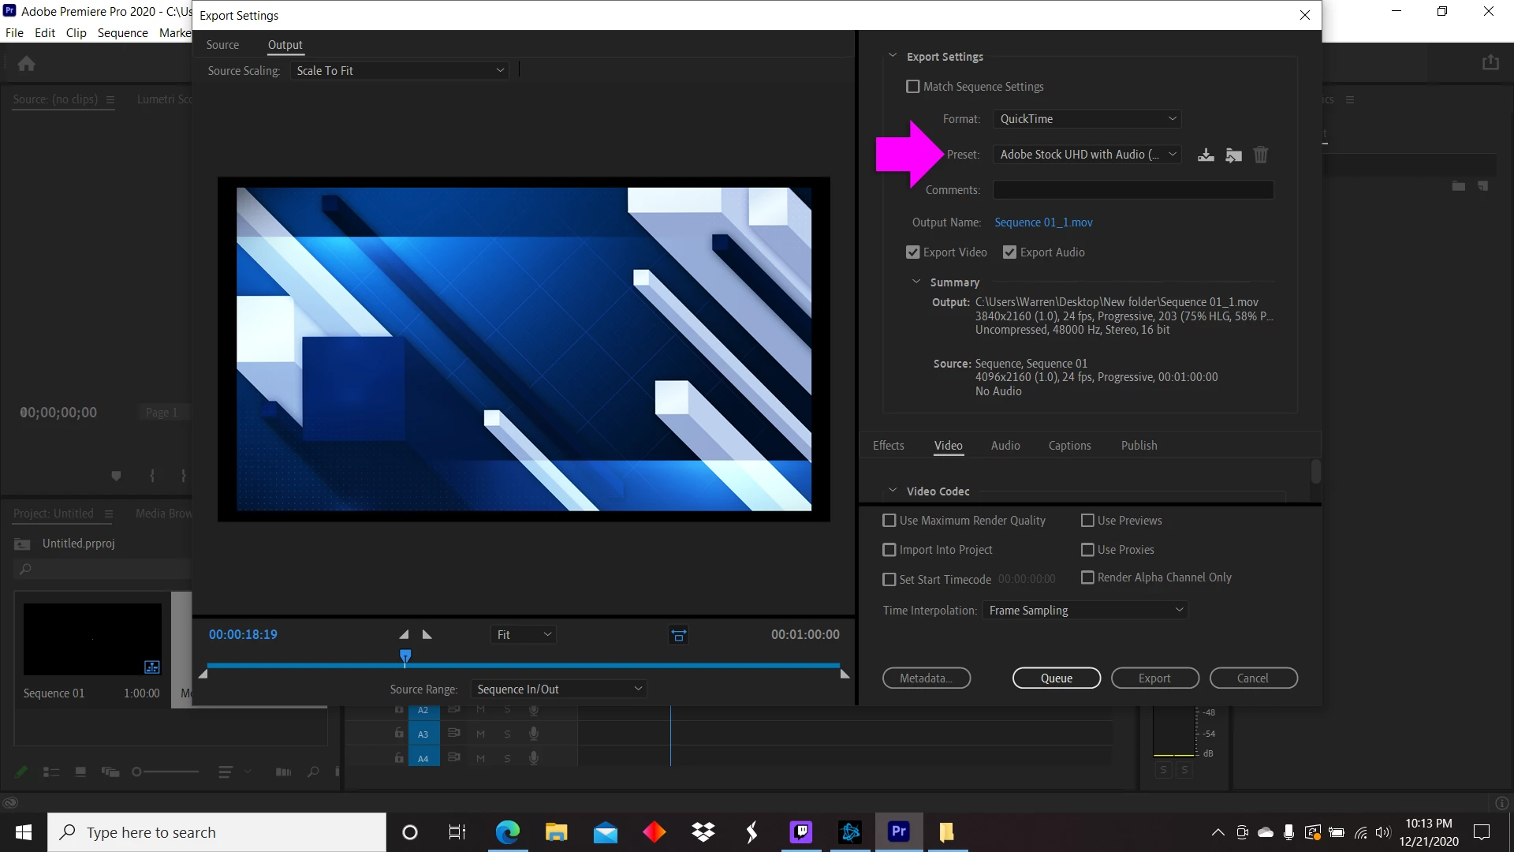Click the Comments text field
Screen dimensions: 1514x852
[x=1132, y=190]
